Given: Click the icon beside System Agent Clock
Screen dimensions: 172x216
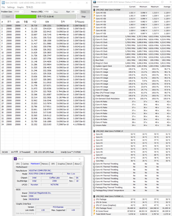Looking at the screenshot, I should click(94, 66).
